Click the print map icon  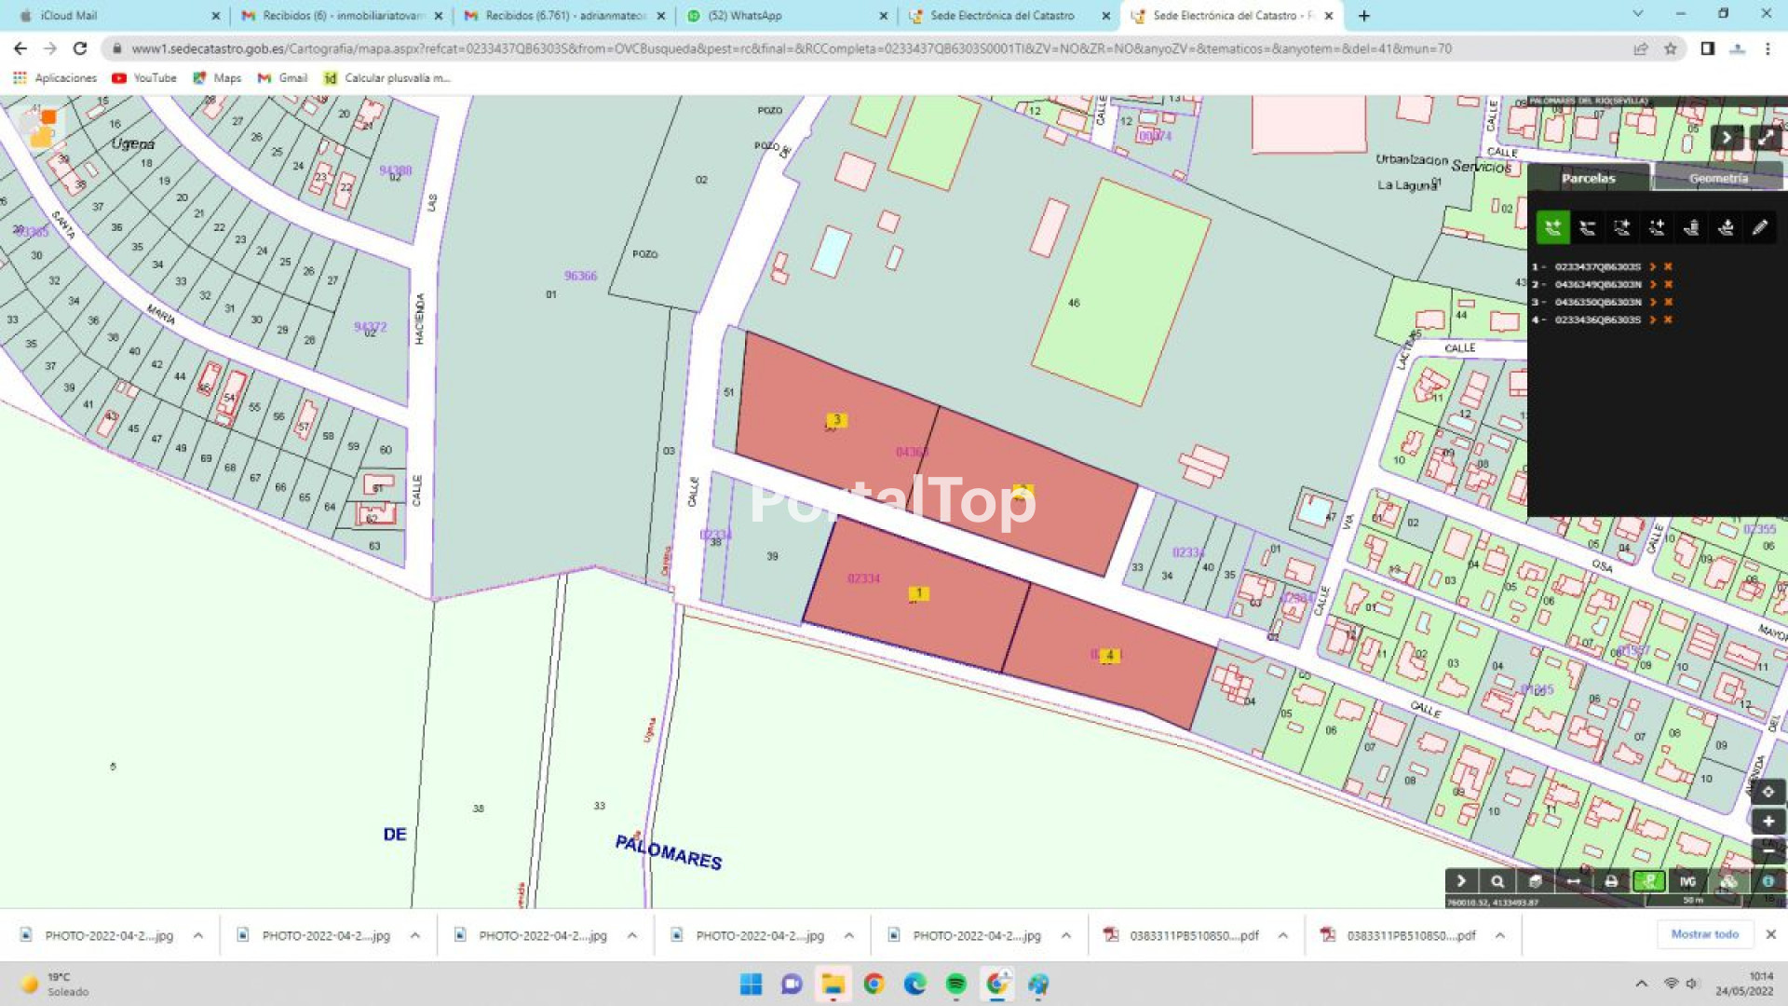pyautogui.click(x=1611, y=881)
